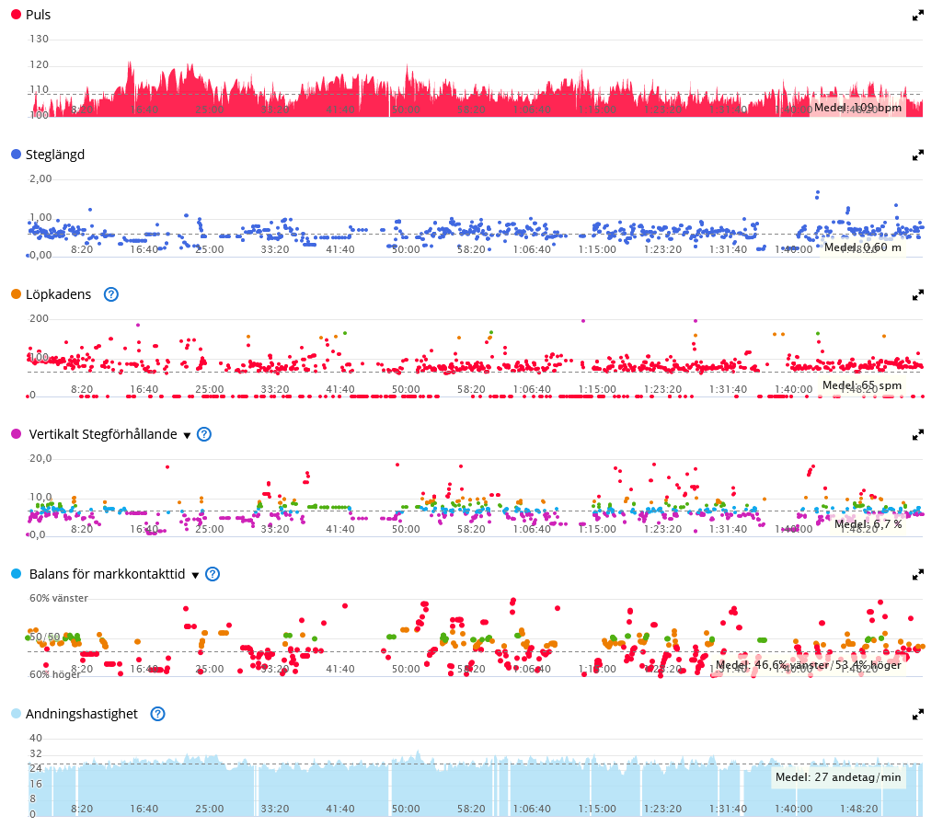Click the 1:48:20 mark on Andningshastighet axis
Viewport: 943px width, 827px height.
(x=858, y=809)
